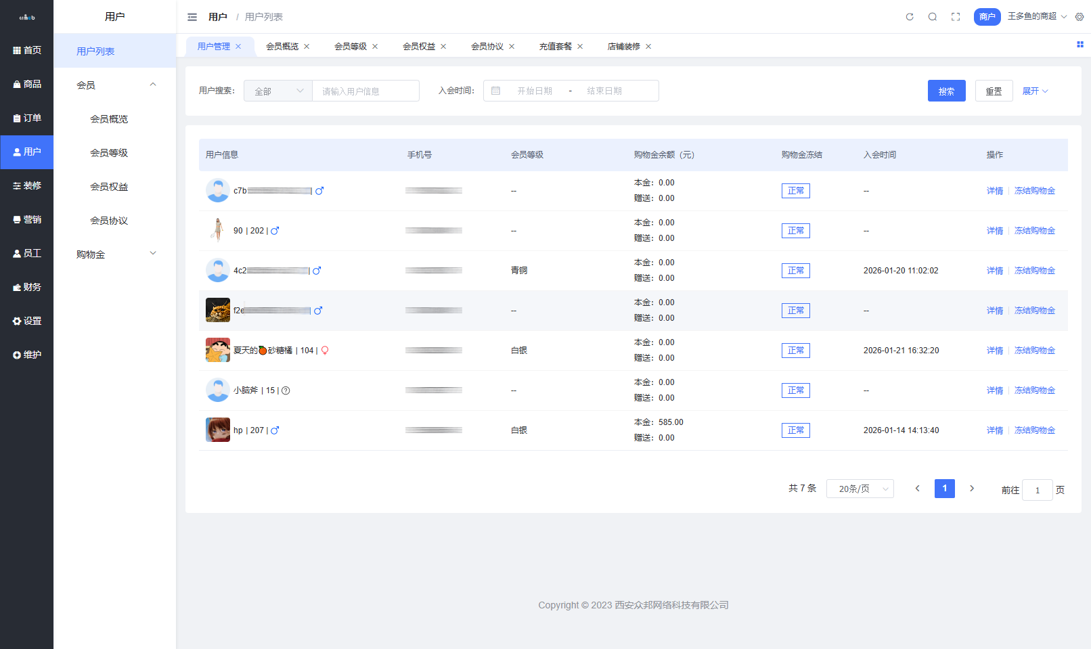Viewport: 1091px width, 649px height.
Task: Switch to the 充值套餐 tab
Action: (555, 47)
